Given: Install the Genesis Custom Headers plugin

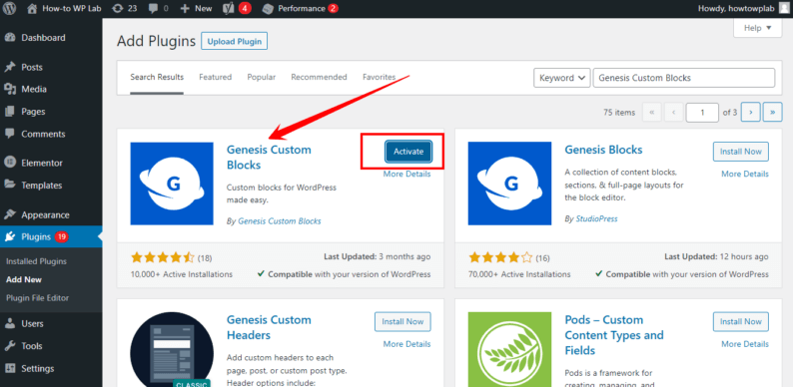Looking at the screenshot, I should pyautogui.click(x=402, y=321).
